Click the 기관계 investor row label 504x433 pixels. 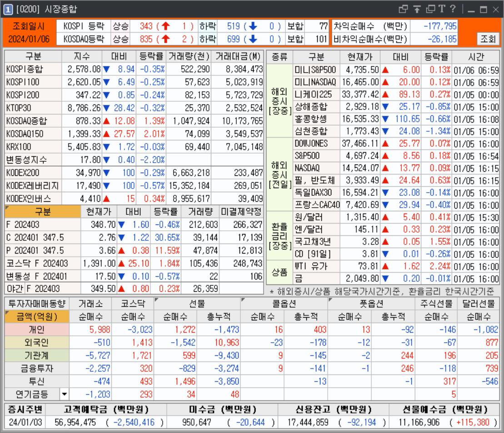[37, 355]
